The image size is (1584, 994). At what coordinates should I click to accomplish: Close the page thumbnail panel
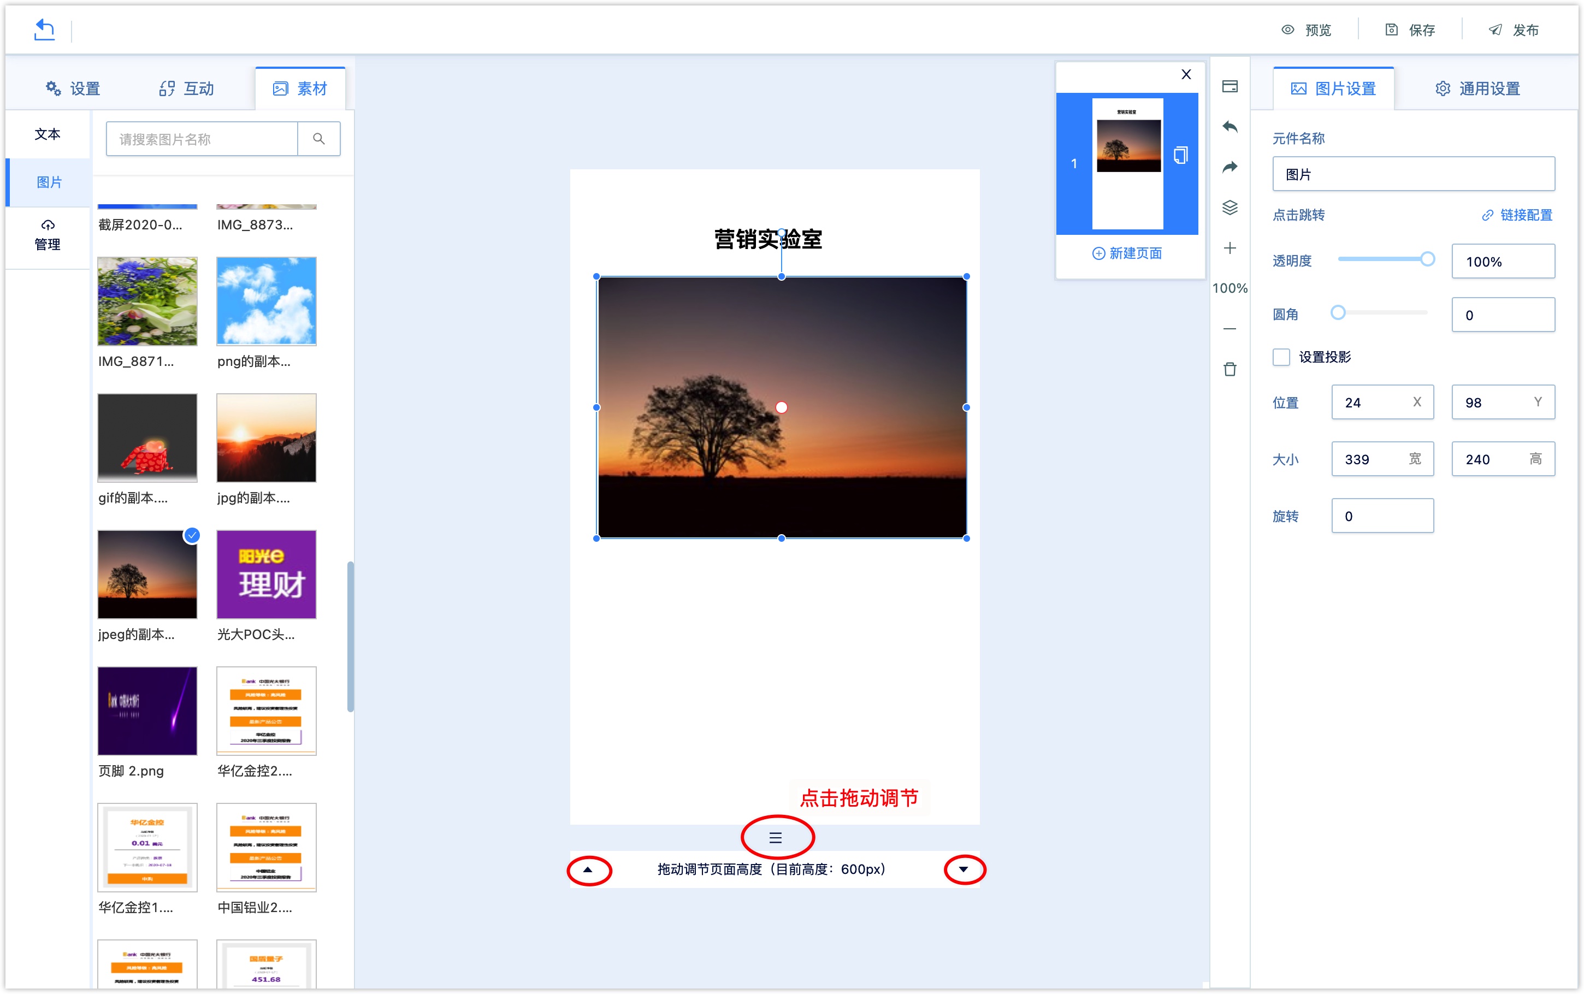pos(1186,74)
